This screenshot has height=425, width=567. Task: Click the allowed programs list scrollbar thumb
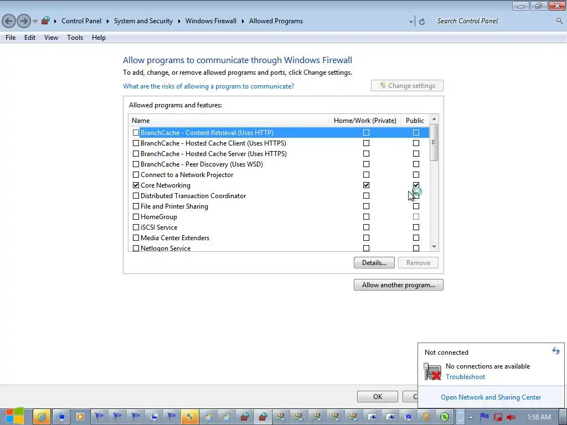[x=434, y=142]
